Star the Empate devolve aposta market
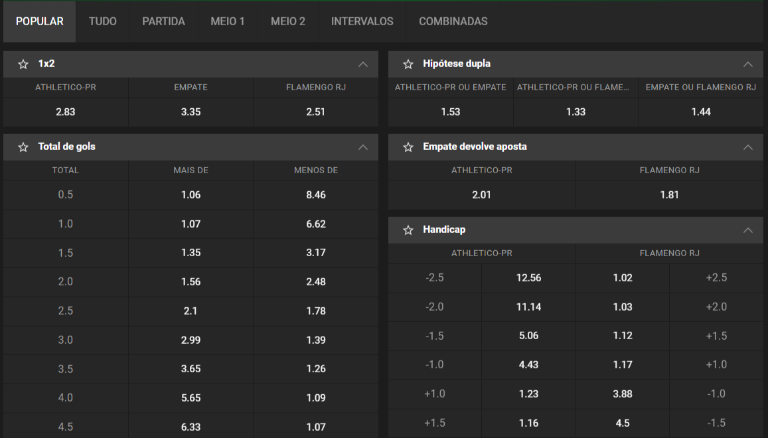Image resolution: width=768 pixels, height=438 pixels. click(x=408, y=147)
